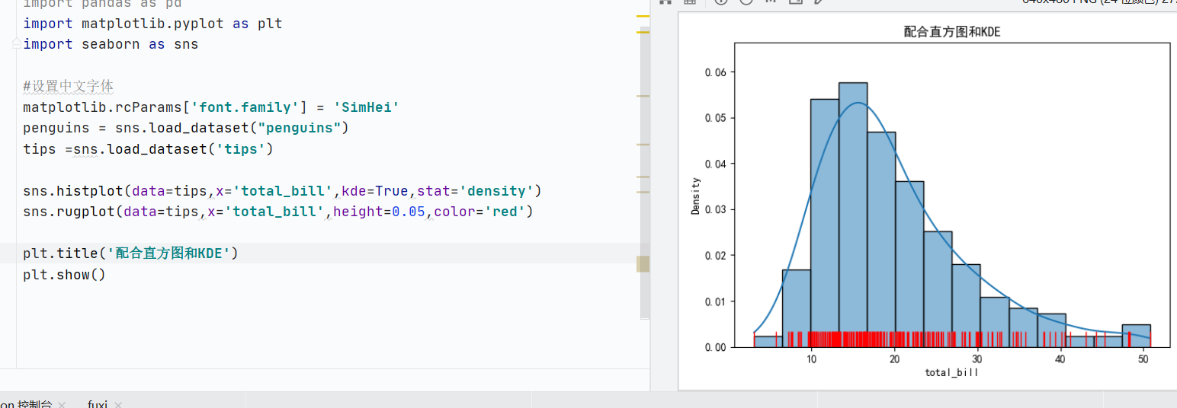Screen dimensions: 1177x408
Task: Click the 'Density' y-axis label
Action: 695,196
